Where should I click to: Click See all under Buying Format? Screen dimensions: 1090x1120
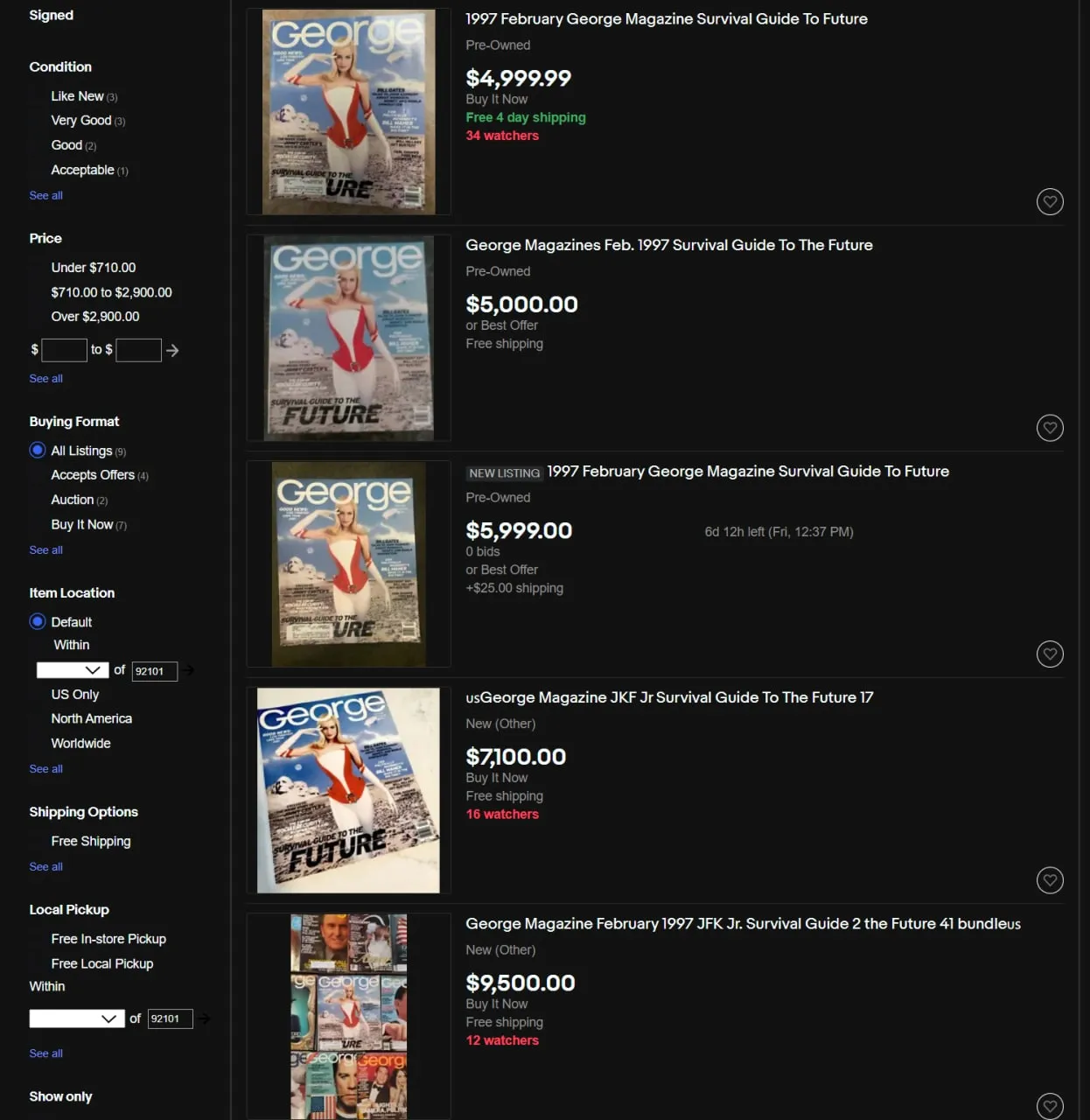tap(46, 550)
